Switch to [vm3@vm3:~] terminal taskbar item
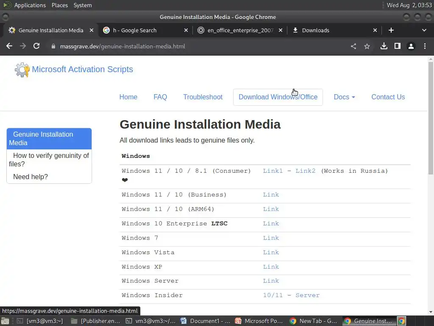Viewport: 434px width, 326px height. point(40,321)
